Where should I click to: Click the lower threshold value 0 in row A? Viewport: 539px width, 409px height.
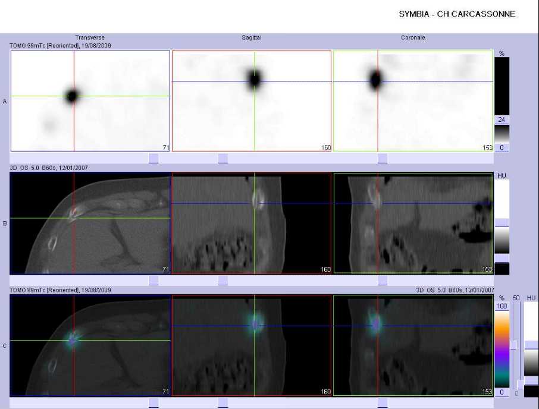click(x=502, y=147)
